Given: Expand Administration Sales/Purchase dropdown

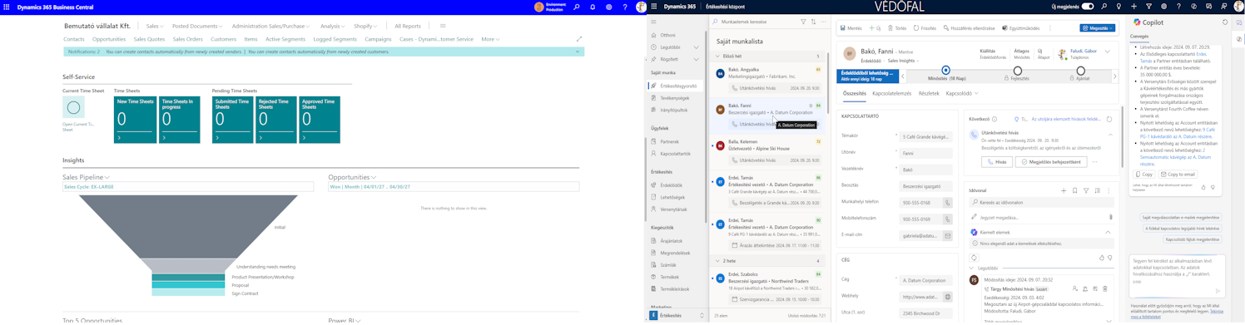Looking at the screenshot, I should [x=271, y=27].
